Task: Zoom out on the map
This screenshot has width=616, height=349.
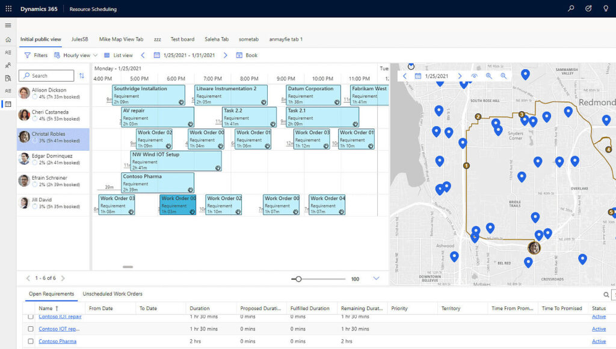Action: click(504, 76)
